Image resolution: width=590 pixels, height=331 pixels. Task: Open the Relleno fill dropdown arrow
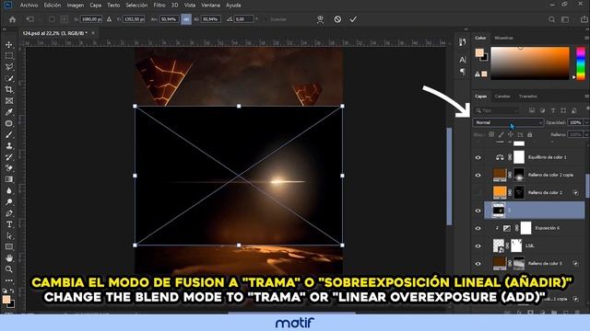coord(586,134)
